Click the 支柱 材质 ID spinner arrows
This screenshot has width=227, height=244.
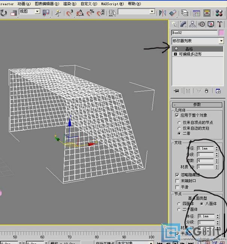[217, 167]
